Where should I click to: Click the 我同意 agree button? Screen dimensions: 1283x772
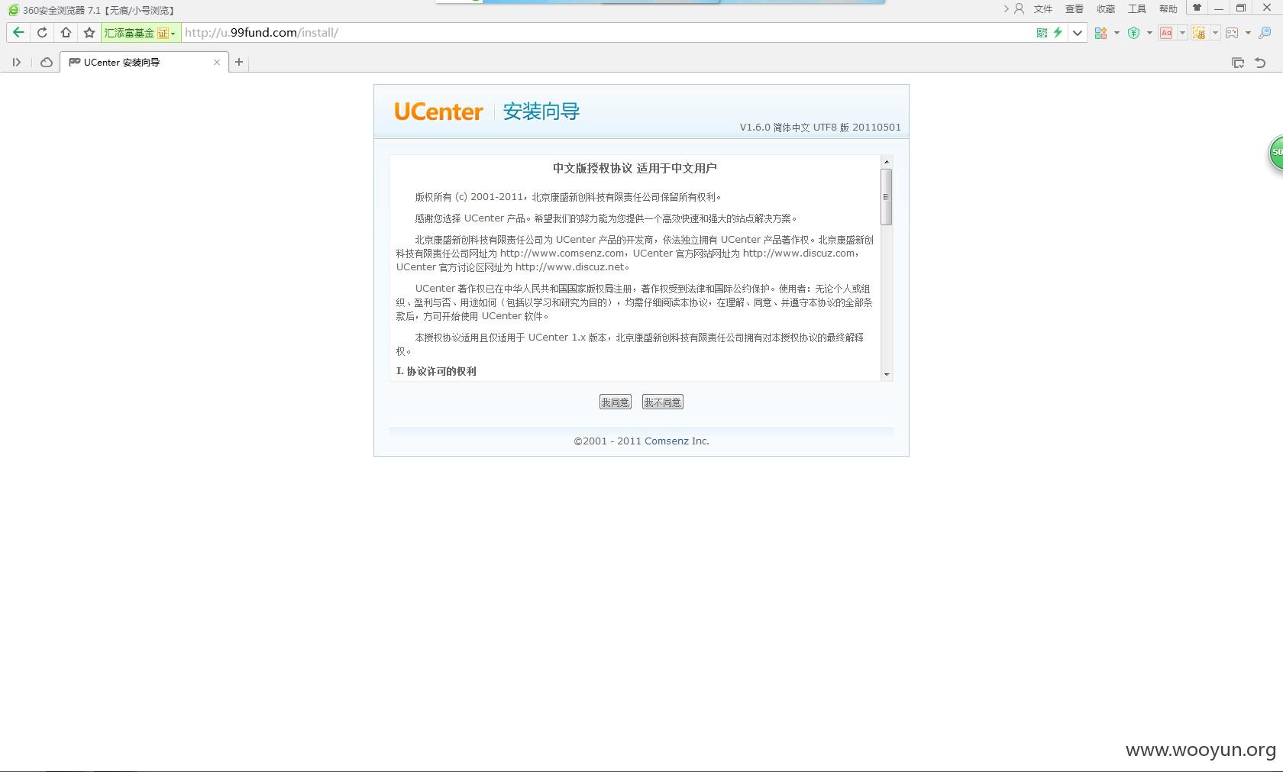(615, 402)
